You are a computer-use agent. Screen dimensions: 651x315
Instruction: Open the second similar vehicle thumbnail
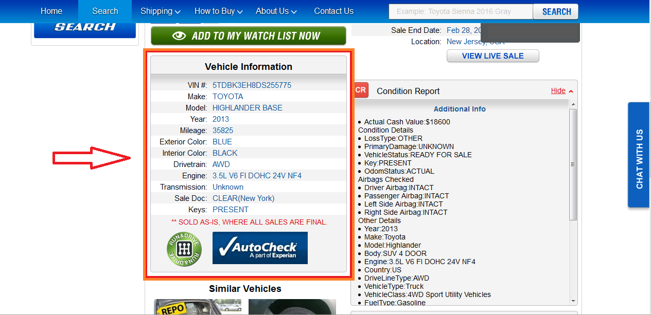(x=292, y=307)
